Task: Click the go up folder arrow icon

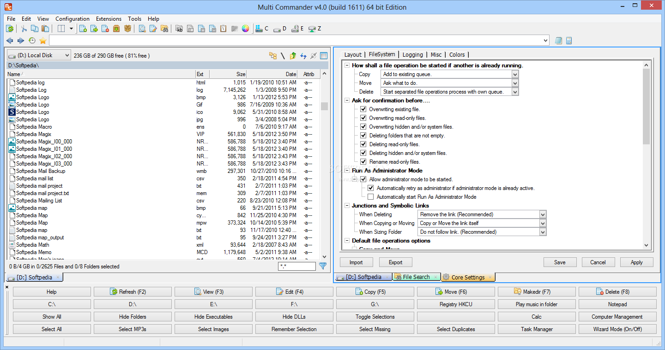Action: tap(293, 56)
